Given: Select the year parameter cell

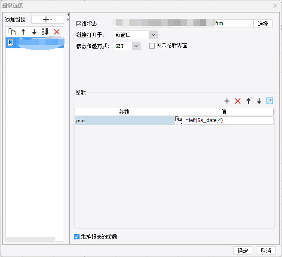Looking at the screenshot, I should 124,120.
